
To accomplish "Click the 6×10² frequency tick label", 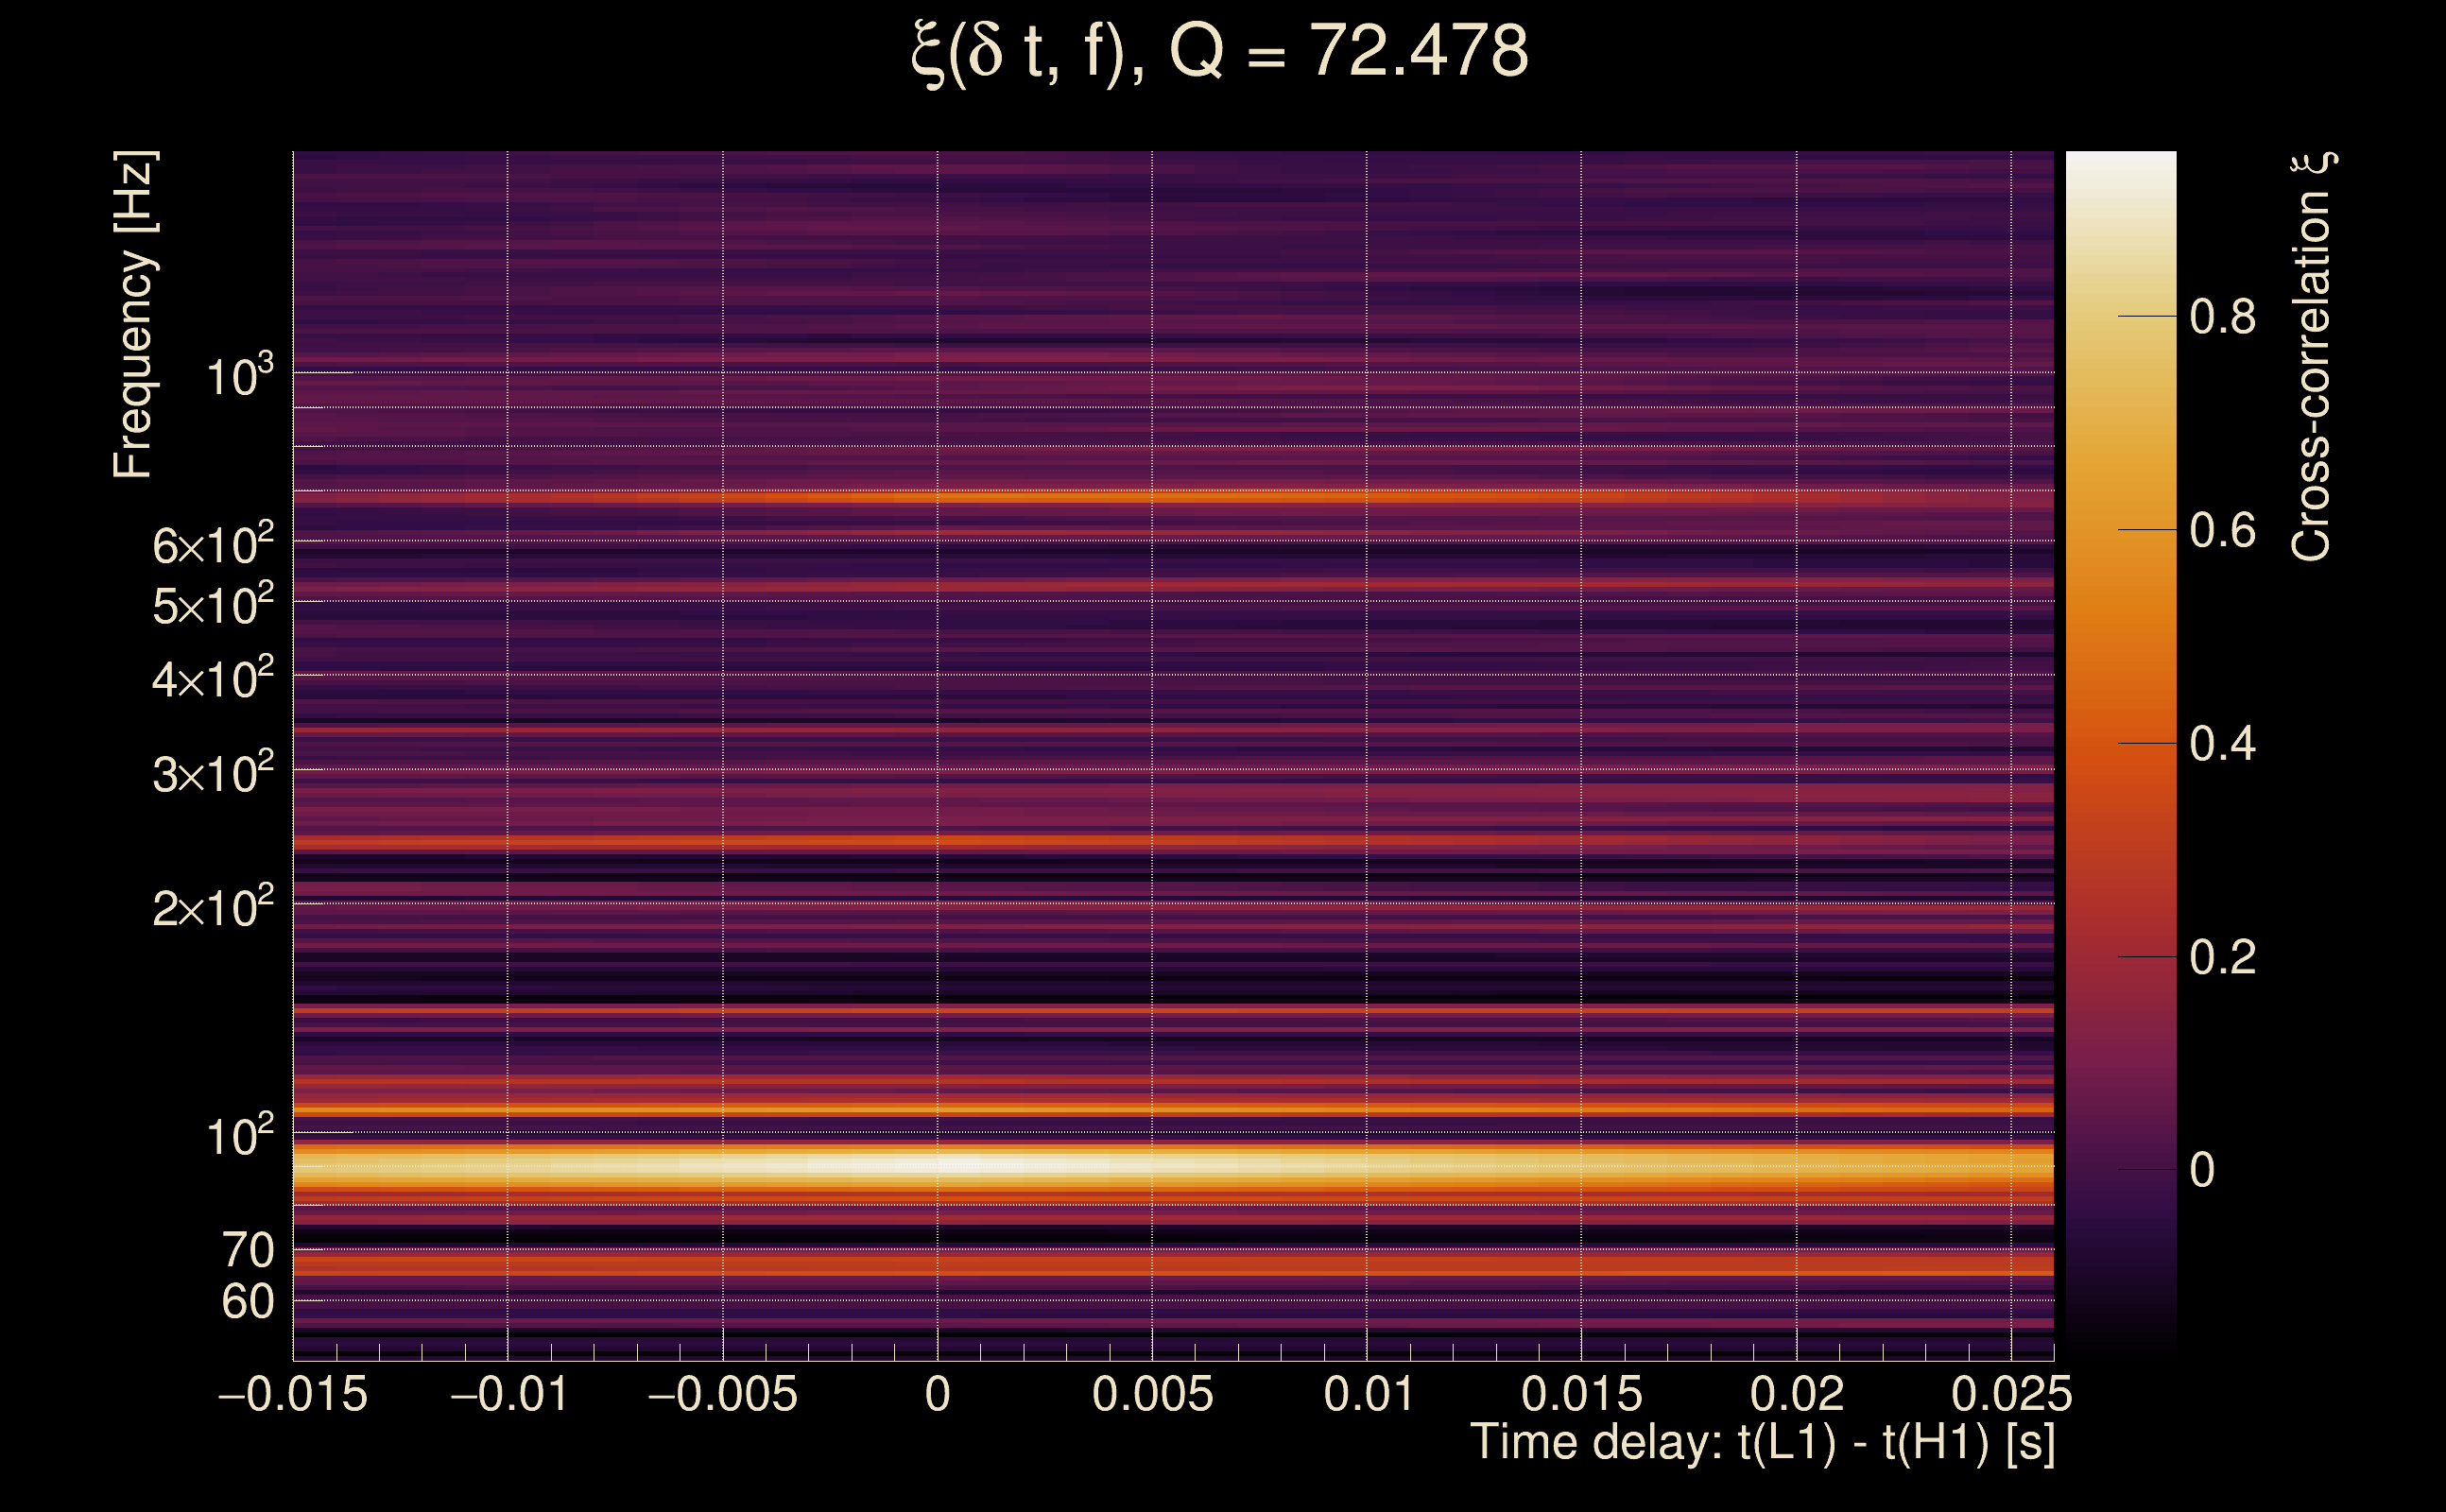I will (213, 546).
